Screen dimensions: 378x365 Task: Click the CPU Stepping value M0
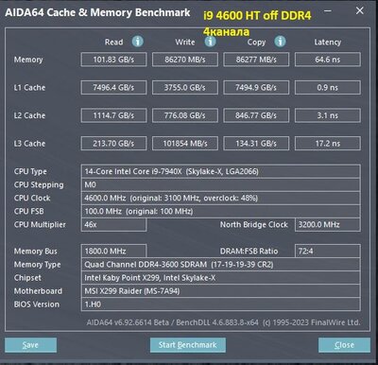[x=220, y=184]
